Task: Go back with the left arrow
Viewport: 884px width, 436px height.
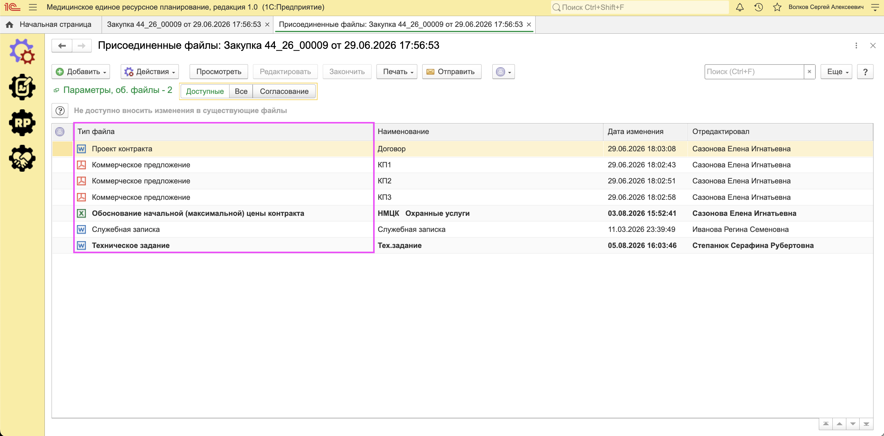Action: click(x=62, y=46)
